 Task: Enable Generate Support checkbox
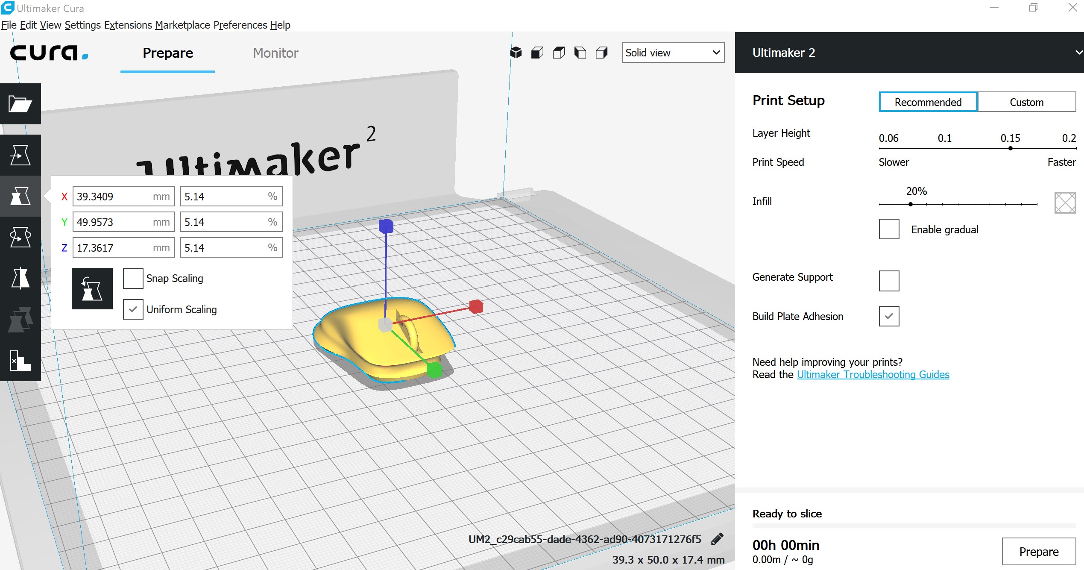889,281
